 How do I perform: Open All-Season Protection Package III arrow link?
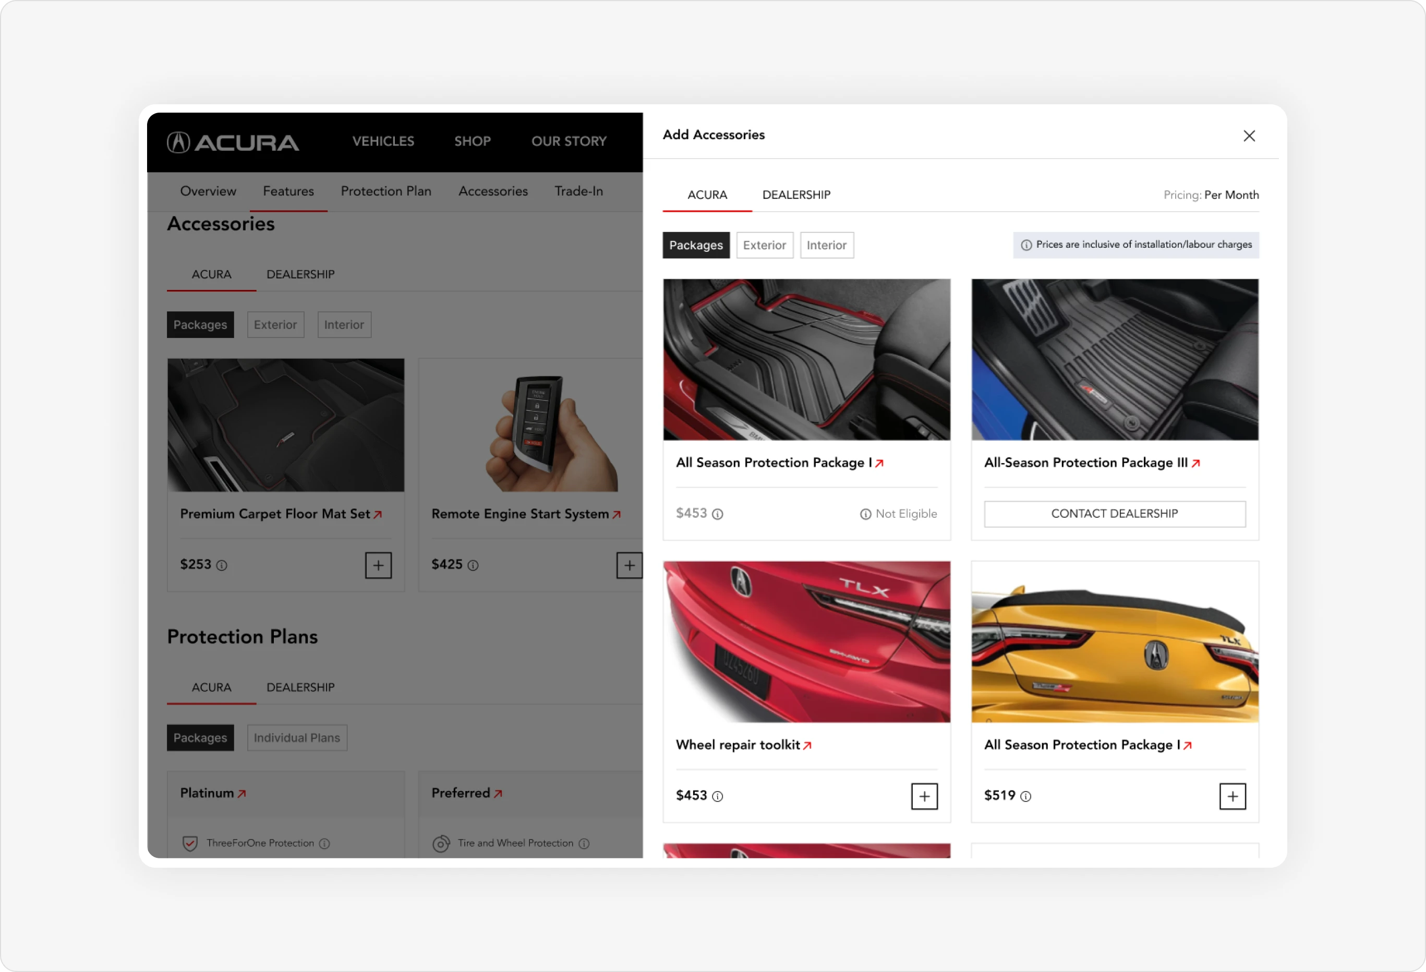click(x=1195, y=463)
